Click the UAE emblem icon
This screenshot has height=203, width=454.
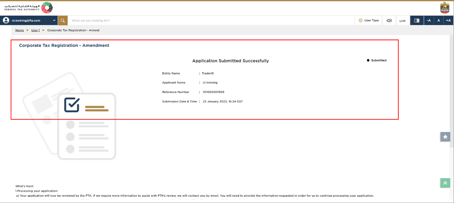pyautogui.click(x=445, y=8)
